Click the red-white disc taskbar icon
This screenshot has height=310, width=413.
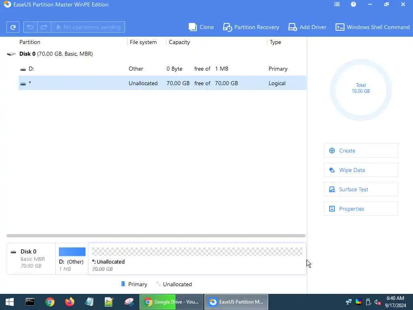(x=129, y=302)
